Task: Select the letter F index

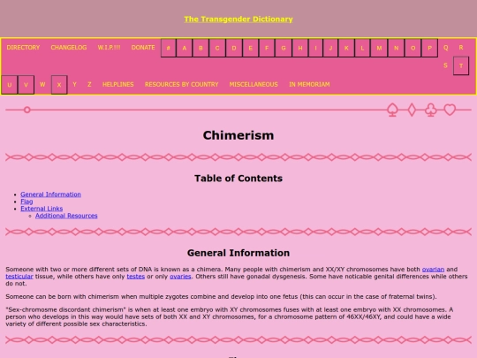Action: [x=267, y=48]
